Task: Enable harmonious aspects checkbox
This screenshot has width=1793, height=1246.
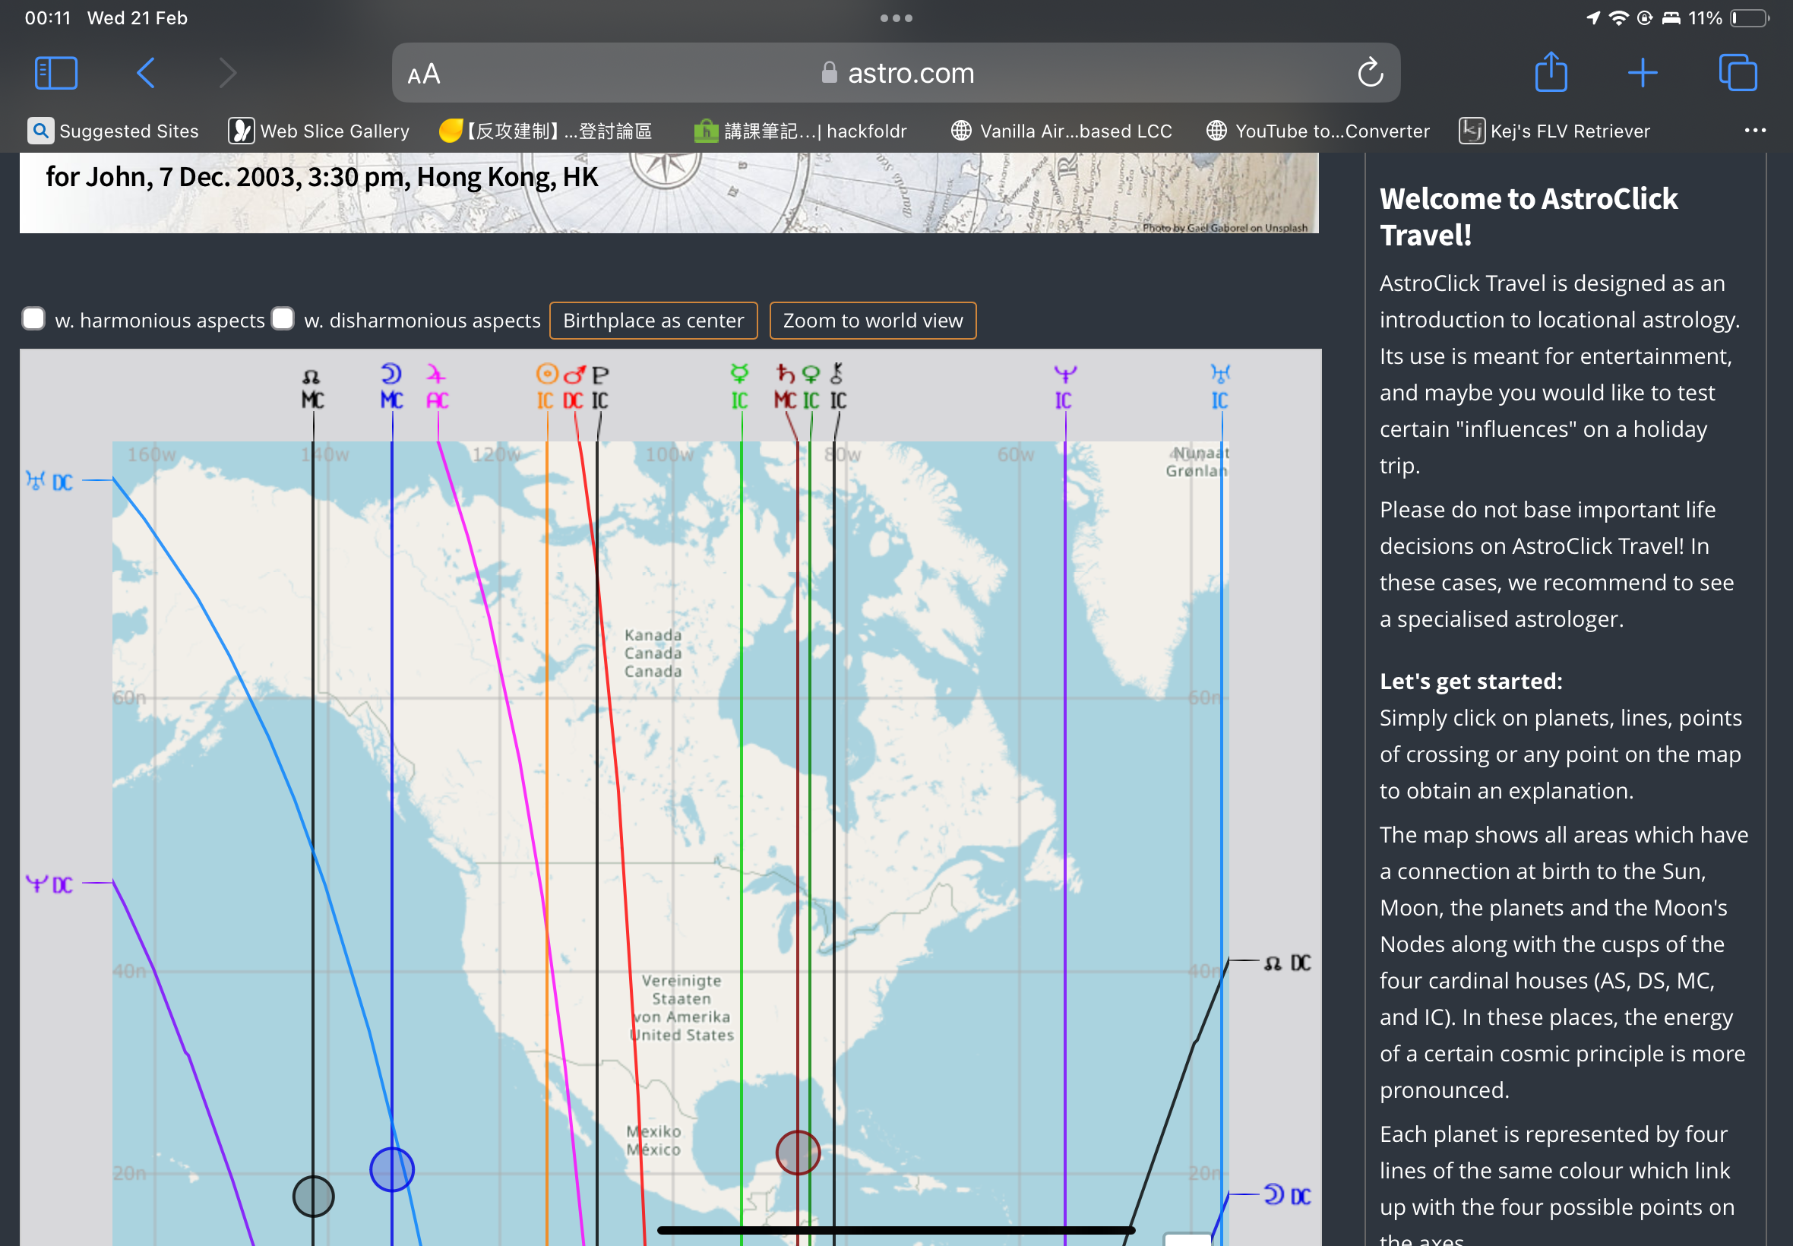Action: [x=33, y=319]
